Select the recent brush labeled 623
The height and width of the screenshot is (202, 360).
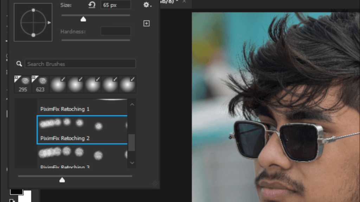[x=40, y=84]
